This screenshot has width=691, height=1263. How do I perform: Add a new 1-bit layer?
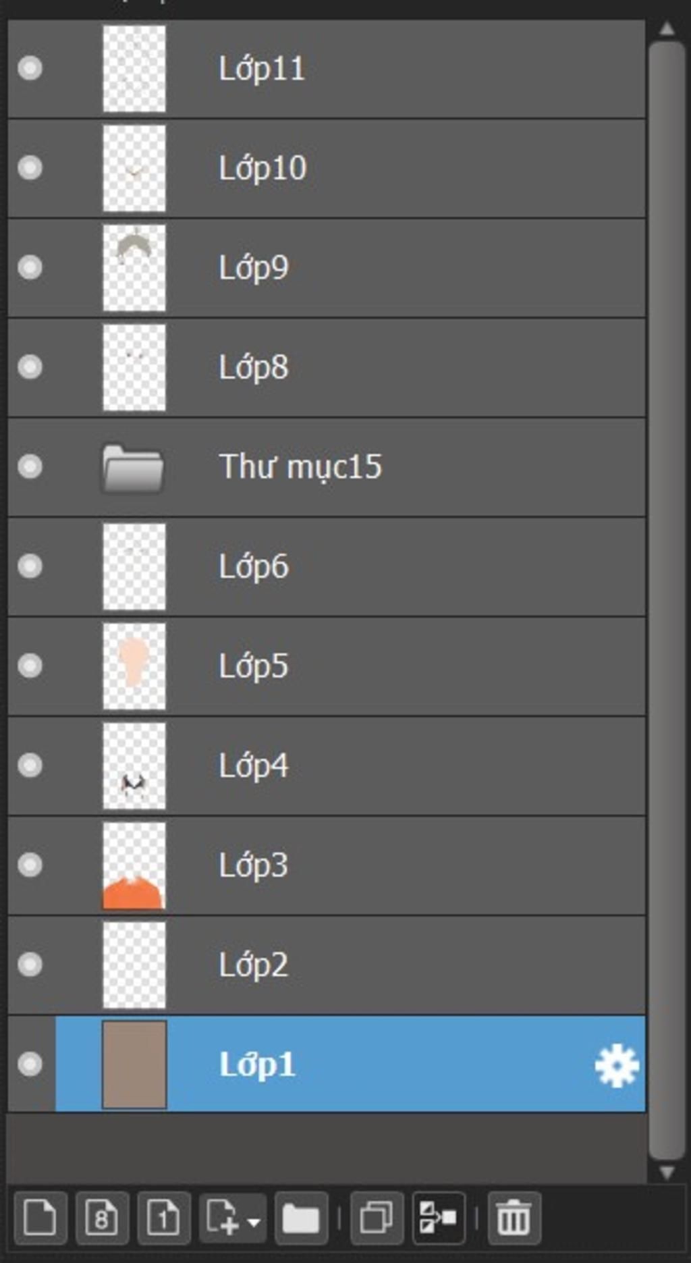tap(163, 1218)
